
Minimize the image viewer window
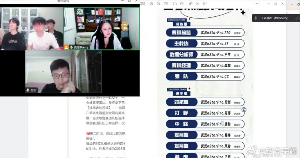coord(269,4)
